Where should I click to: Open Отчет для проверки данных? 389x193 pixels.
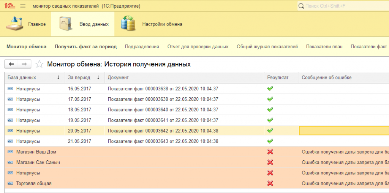click(x=198, y=47)
